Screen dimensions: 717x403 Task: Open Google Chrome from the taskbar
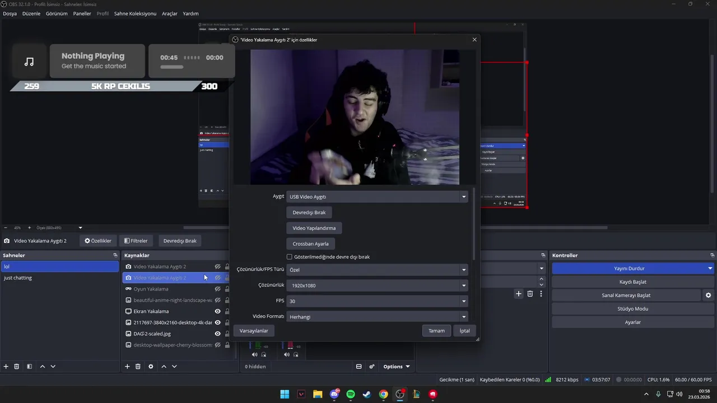pos(383,394)
